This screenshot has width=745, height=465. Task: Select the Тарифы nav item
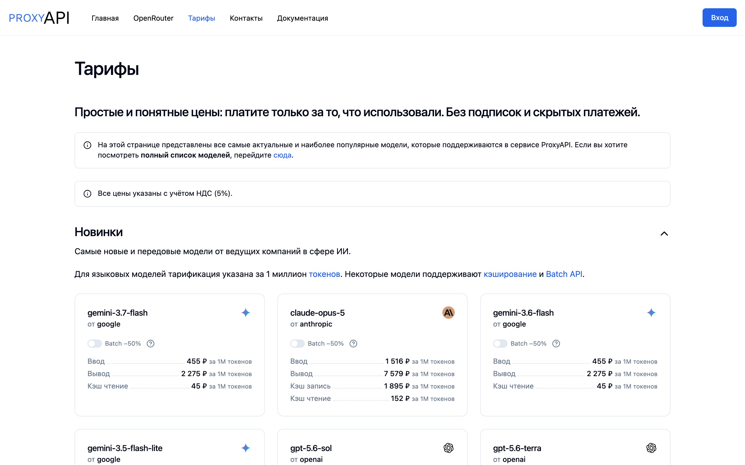pyautogui.click(x=202, y=18)
